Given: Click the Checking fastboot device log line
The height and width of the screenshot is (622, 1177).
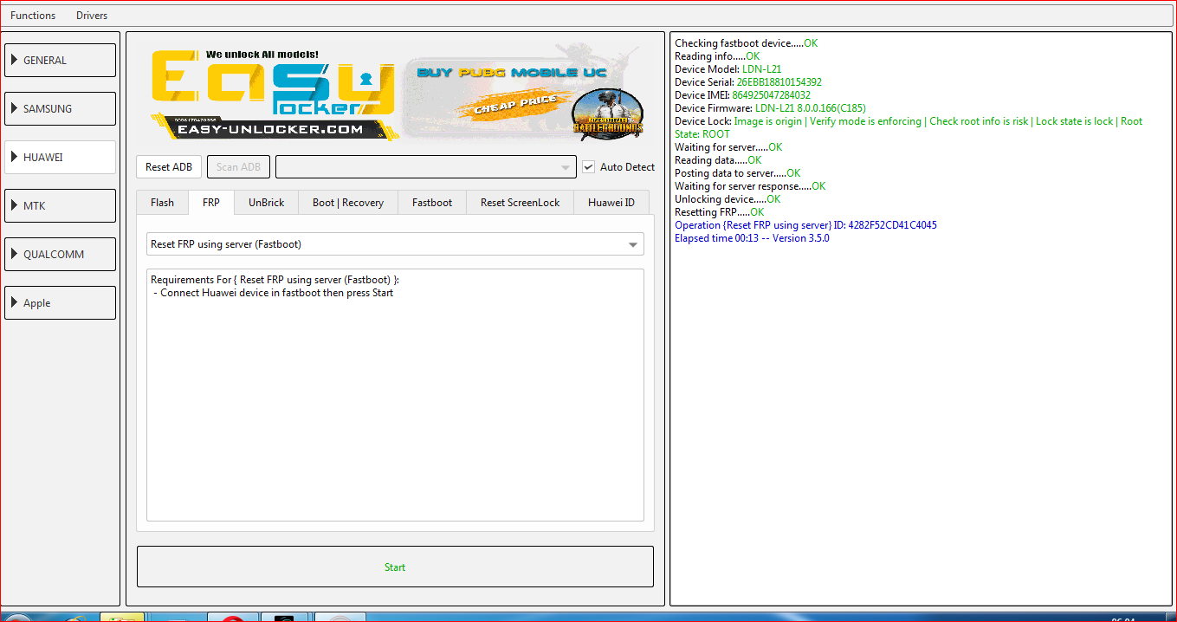Looking at the screenshot, I should (x=746, y=43).
